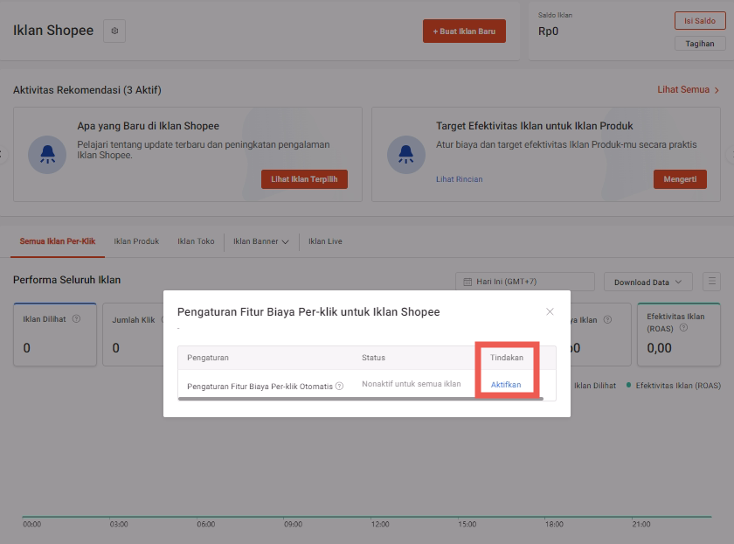The width and height of the screenshot is (734, 544).
Task: Switch to Semua Iklan Per-Klik tab
Action: [x=58, y=241]
